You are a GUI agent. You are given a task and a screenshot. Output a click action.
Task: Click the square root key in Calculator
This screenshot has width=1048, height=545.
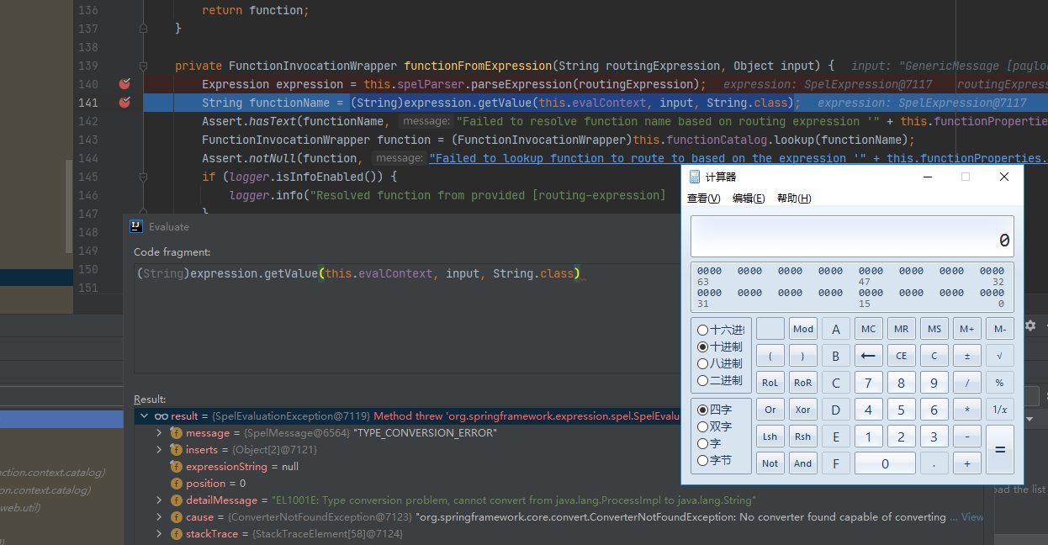coord(999,356)
